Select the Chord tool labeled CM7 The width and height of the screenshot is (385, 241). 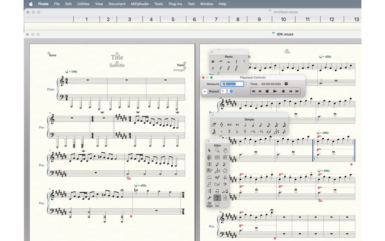(x=217, y=184)
